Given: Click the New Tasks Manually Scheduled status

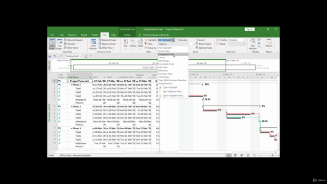Looking at the screenshot, I should [75, 155].
